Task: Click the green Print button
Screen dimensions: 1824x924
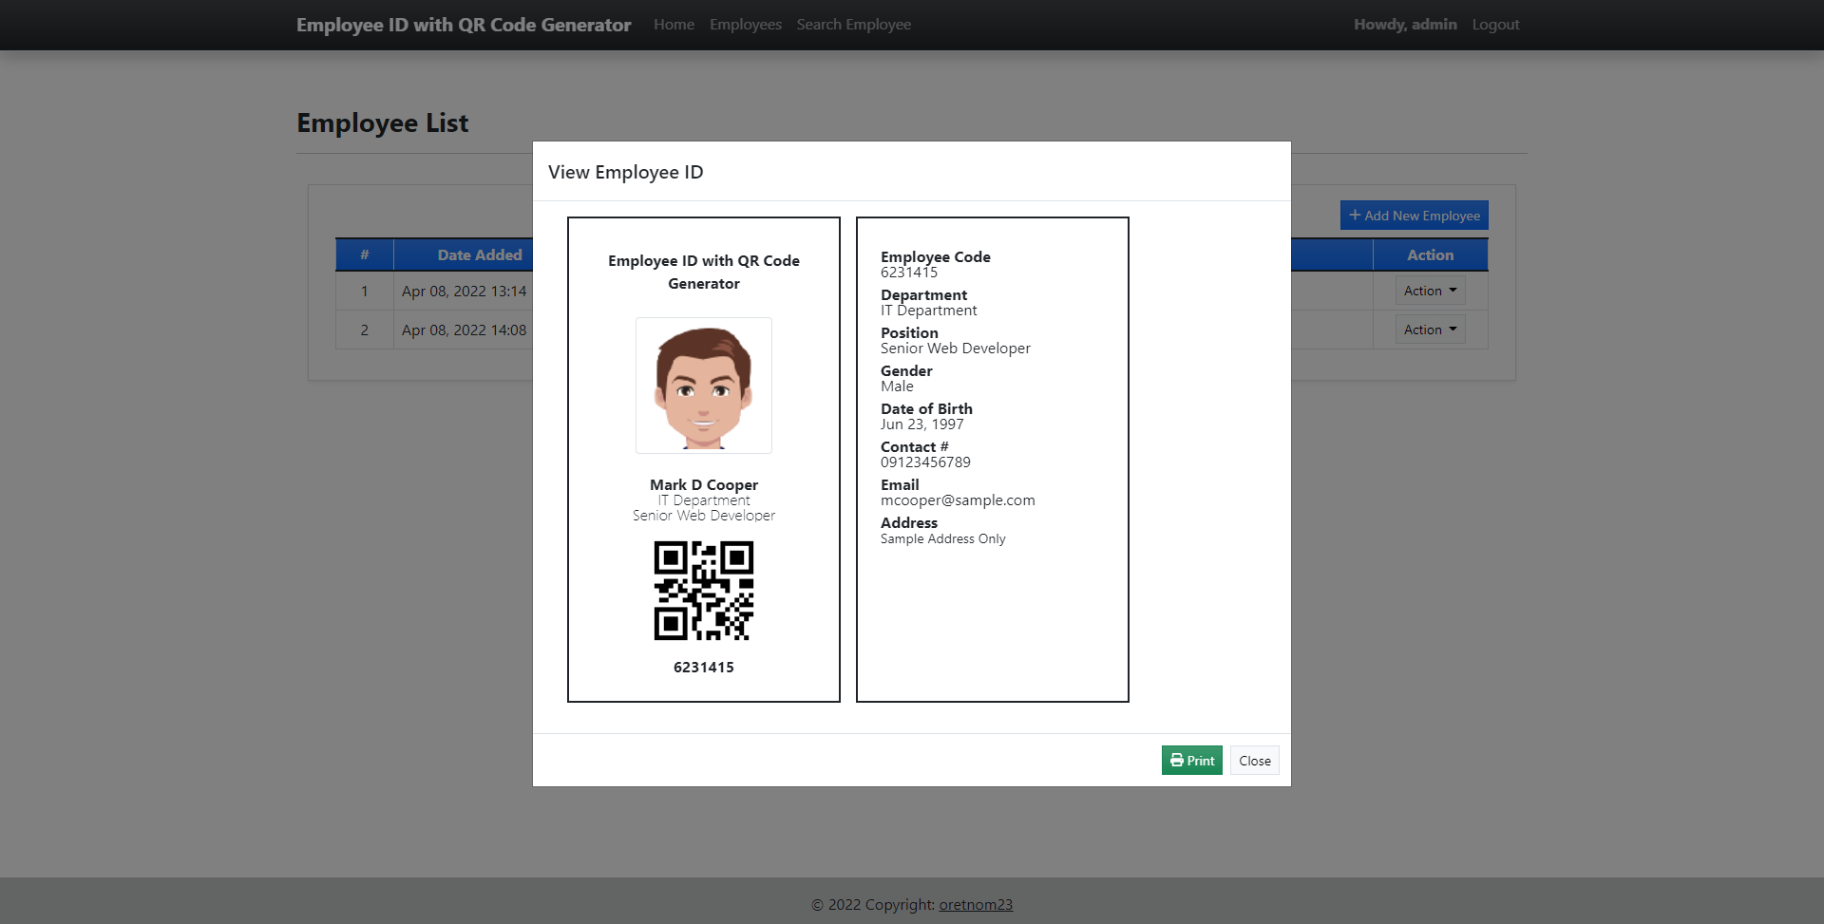Action: [x=1191, y=761]
